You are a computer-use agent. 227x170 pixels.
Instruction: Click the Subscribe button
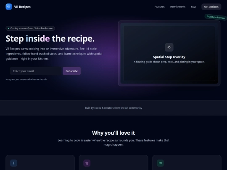point(71,71)
